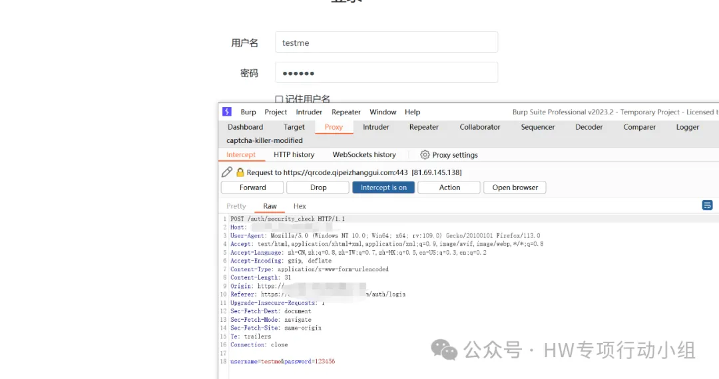The width and height of the screenshot is (719, 379).
Task: Click the username=testme&password=123456 body line
Action: click(x=282, y=362)
